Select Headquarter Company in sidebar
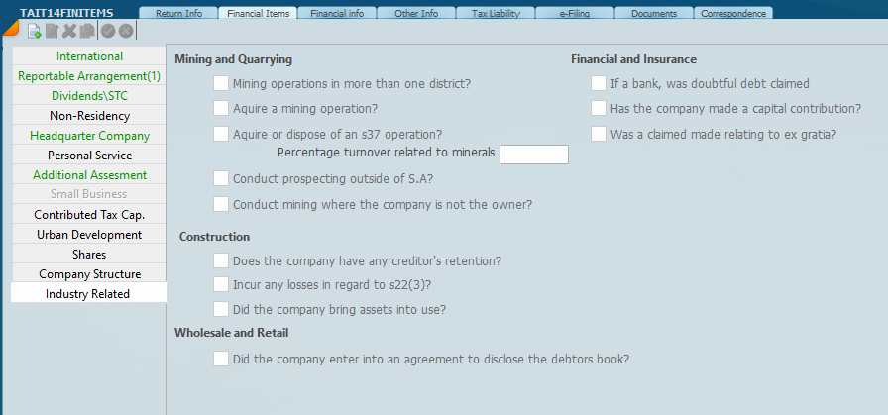Image resolution: width=888 pixels, height=415 pixels. point(89,136)
